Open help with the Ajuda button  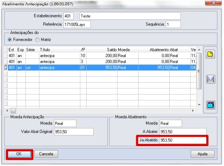pos(202,154)
